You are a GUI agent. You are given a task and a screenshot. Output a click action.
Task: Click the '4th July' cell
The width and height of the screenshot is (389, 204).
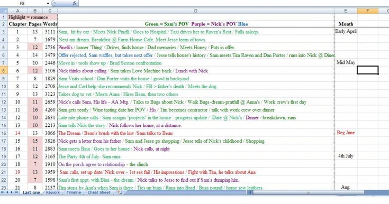(x=346, y=156)
